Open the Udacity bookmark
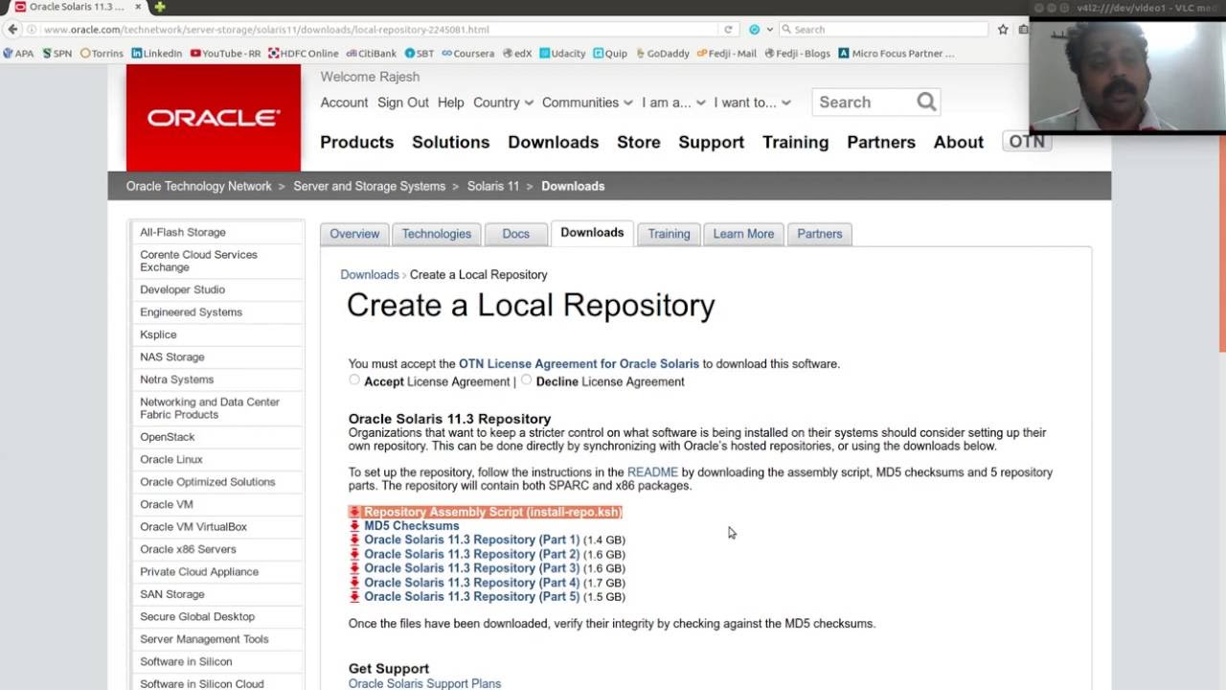Viewport: 1226px width, 690px height. (562, 54)
